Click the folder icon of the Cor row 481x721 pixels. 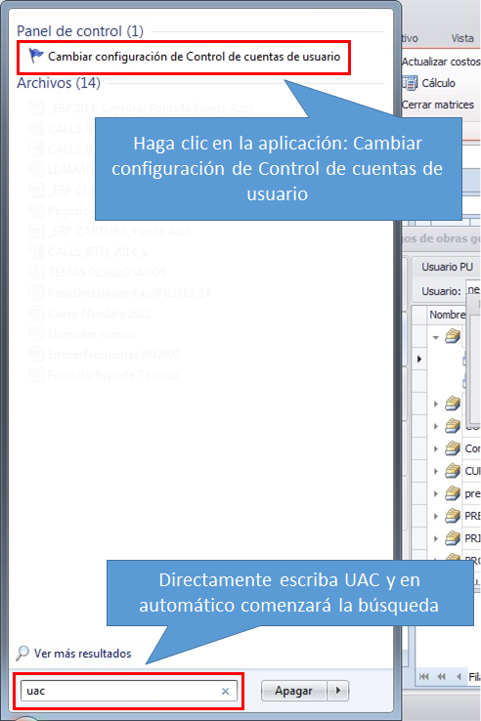click(453, 448)
